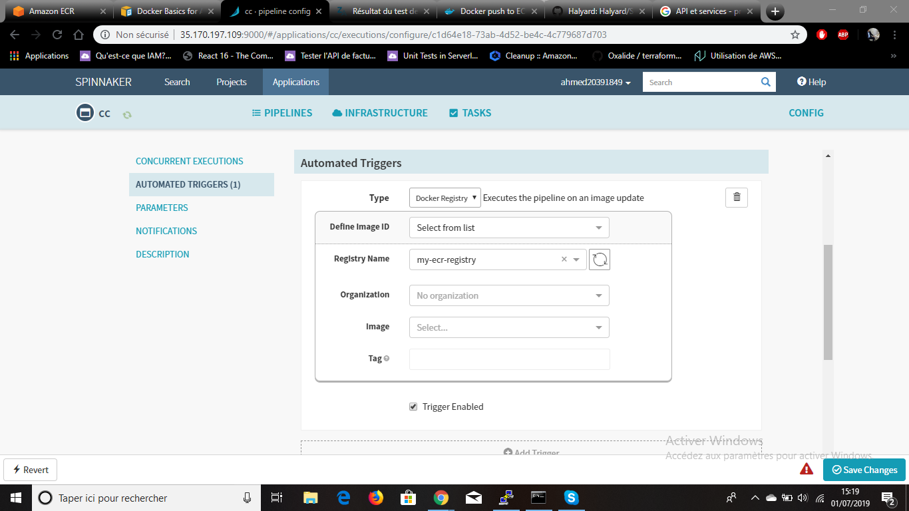Open a new browser tab with the plus
This screenshot has width=909, height=511.
pos(775,11)
